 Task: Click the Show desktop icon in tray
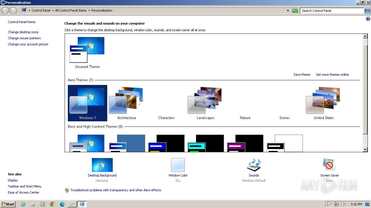(368, 204)
